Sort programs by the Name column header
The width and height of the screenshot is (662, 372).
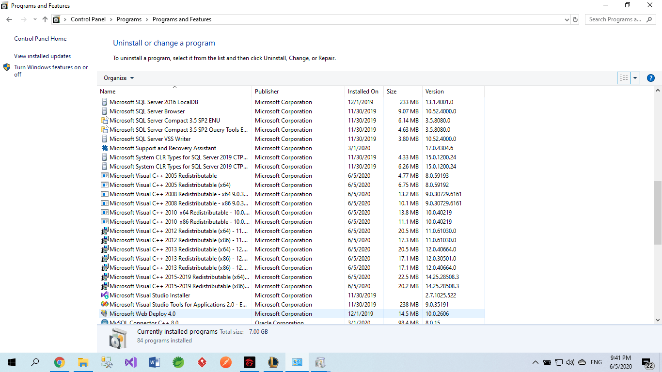pyautogui.click(x=174, y=91)
